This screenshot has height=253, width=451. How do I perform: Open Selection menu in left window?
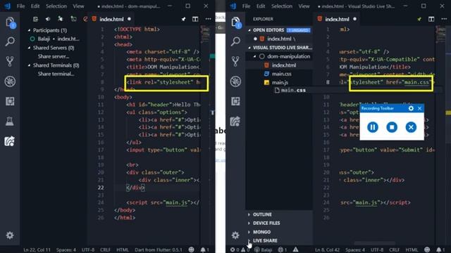click(56, 6)
